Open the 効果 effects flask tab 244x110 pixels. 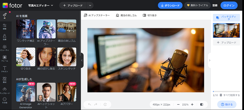[5, 37]
